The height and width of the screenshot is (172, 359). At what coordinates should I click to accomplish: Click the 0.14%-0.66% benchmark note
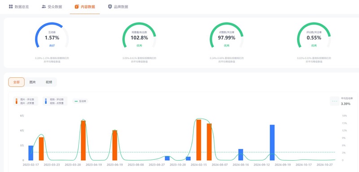(227, 60)
